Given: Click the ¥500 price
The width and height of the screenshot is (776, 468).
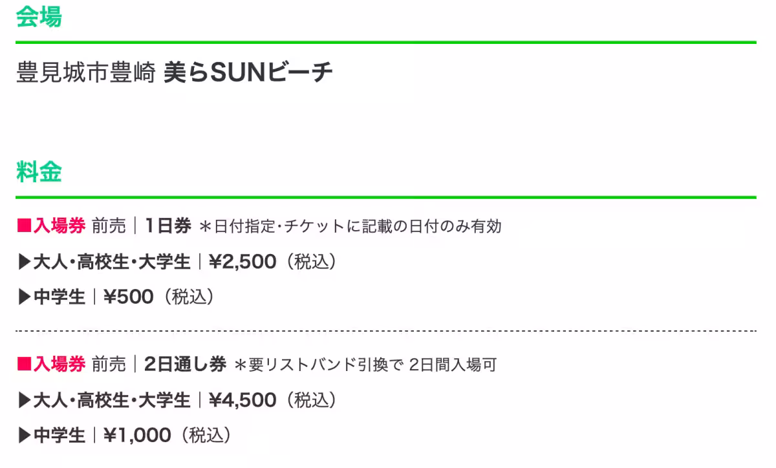Looking at the screenshot, I should 129,297.
